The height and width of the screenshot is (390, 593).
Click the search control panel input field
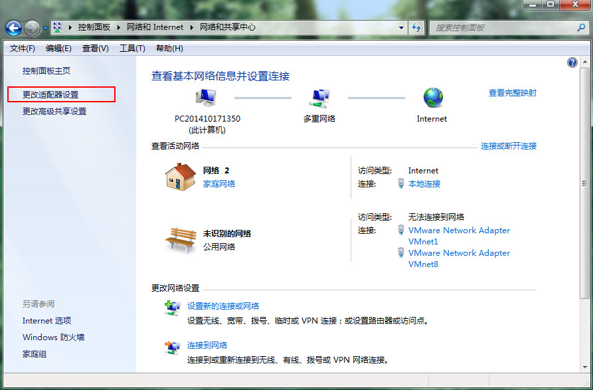coord(505,28)
